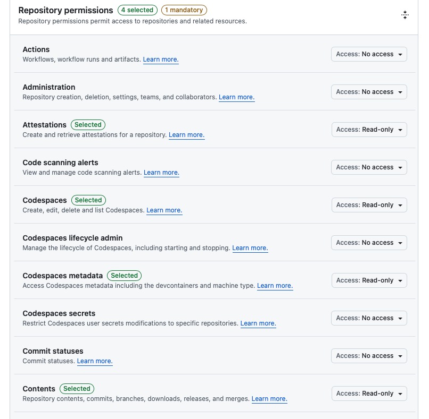This screenshot has width=429, height=419.
Task: Open the Contents access dropdown
Action: click(369, 393)
